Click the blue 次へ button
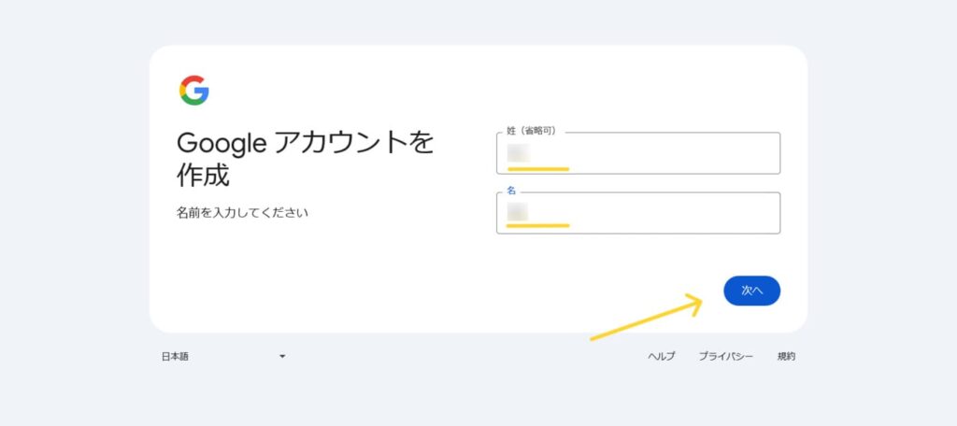The height and width of the screenshot is (426, 957). click(752, 291)
